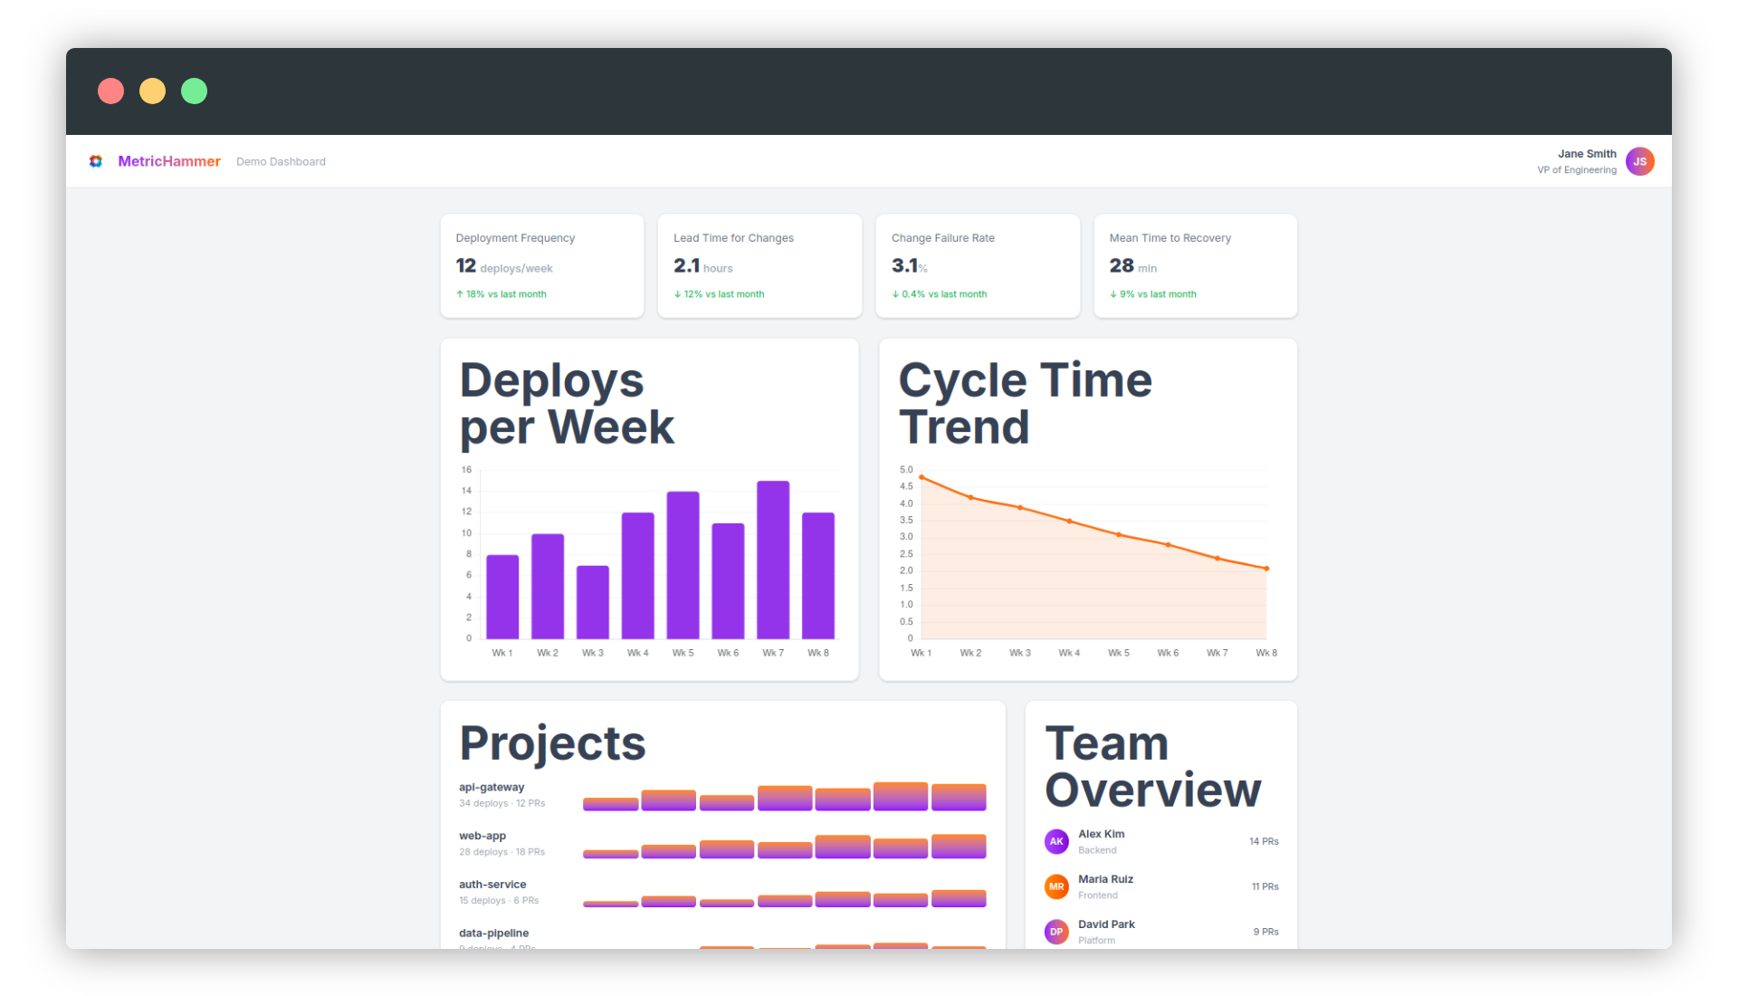The width and height of the screenshot is (1738, 996).
Task: Select Maria Ruiz's MR avatar
Action: click(x=1056, y=886)
